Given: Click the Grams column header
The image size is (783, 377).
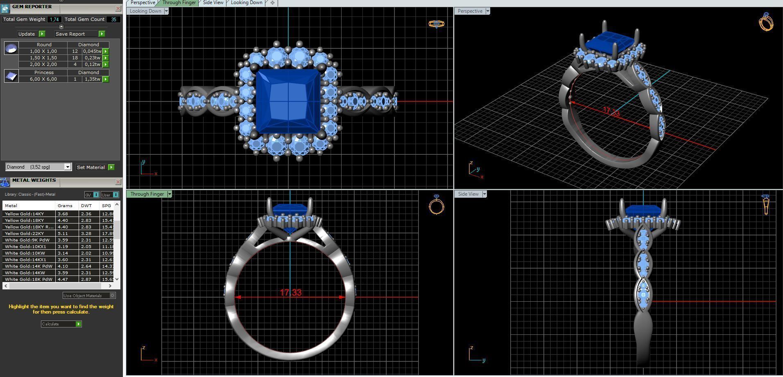Looking at the screenshot, I should 67,206.
